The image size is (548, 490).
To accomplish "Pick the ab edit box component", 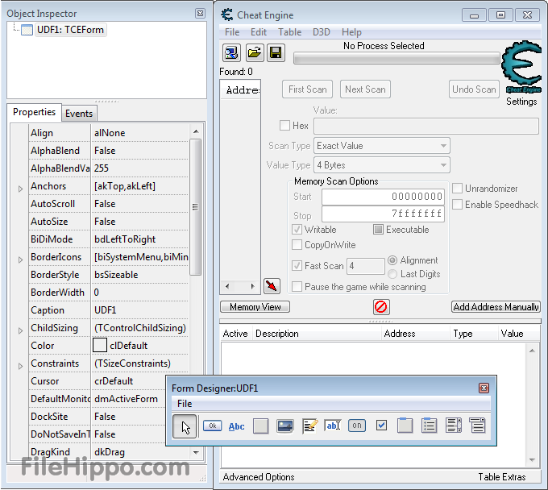I will tap(332, 426).
